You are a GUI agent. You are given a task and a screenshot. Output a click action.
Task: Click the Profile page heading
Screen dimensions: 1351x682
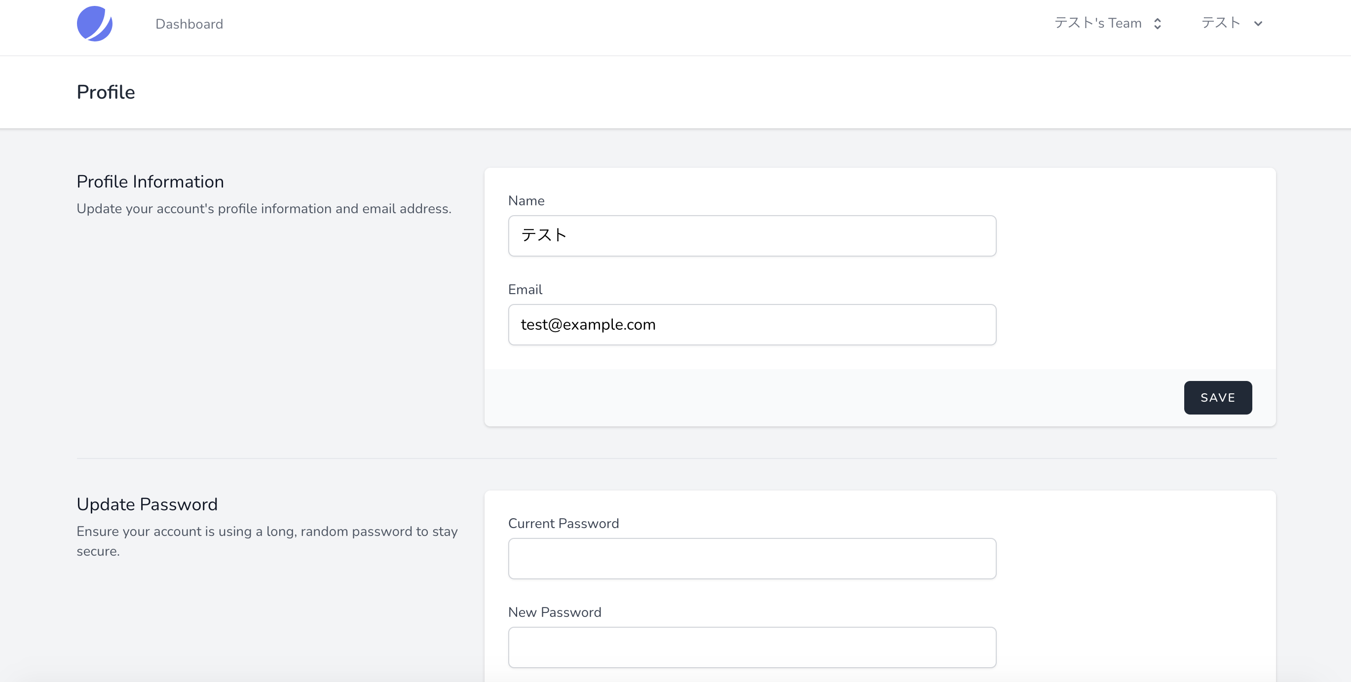click(x=106, y=92)
